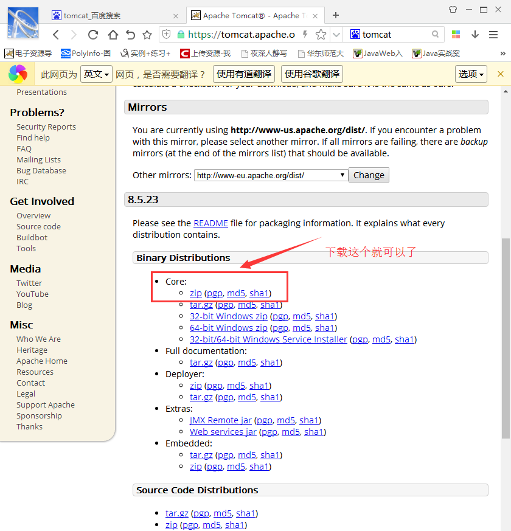Close the Apache Tomcat tab
The height and width of the screenshot is (531, 511).
point(315,16)
